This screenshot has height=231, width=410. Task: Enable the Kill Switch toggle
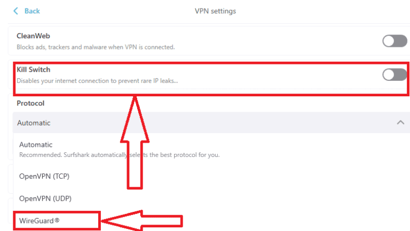click(x=395, y=75)
